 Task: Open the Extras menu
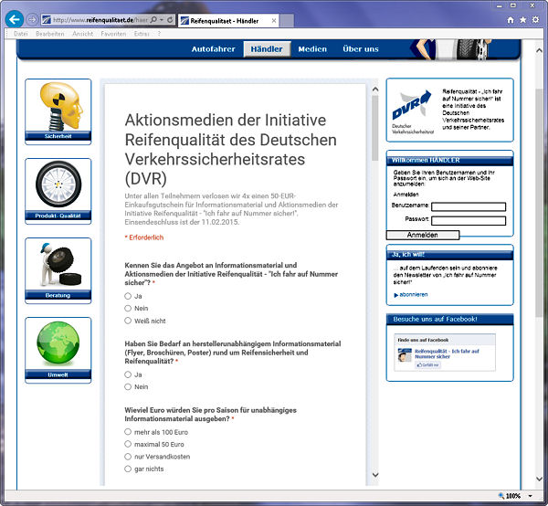click(142, 34)
